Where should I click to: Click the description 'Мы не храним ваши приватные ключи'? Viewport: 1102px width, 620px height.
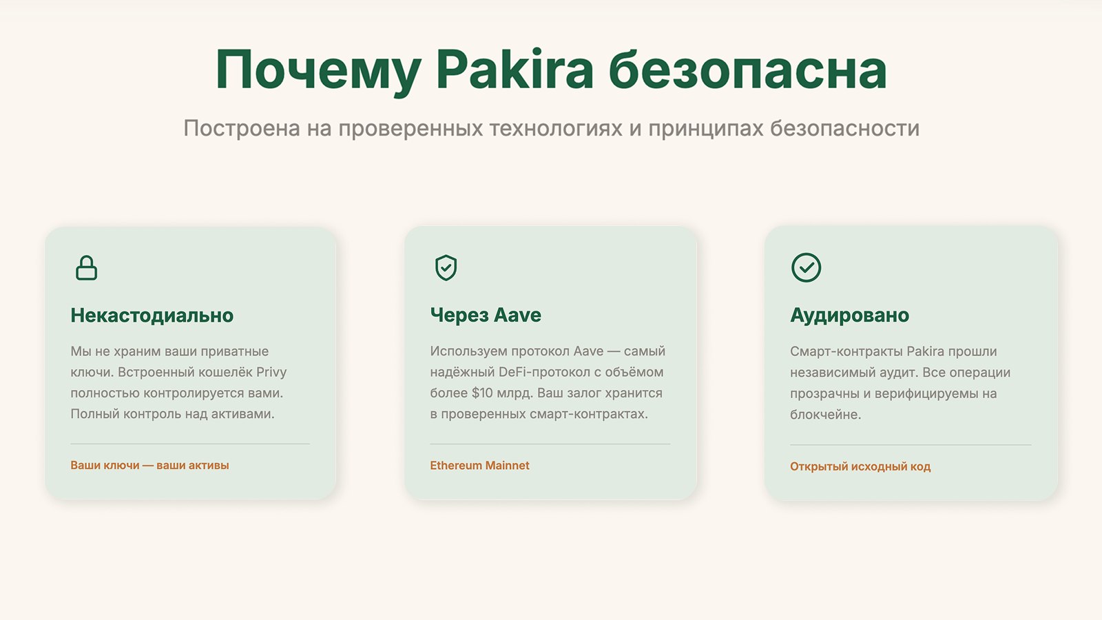pos(178,382)
